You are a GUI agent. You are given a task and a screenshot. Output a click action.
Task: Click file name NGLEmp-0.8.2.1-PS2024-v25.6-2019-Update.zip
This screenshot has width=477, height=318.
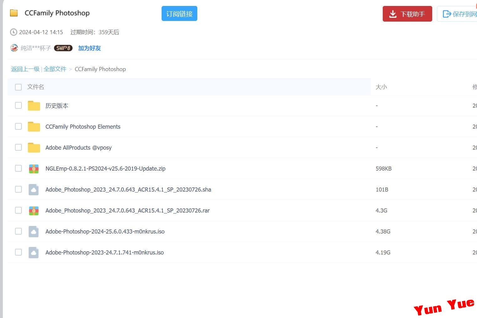[106, 169]
